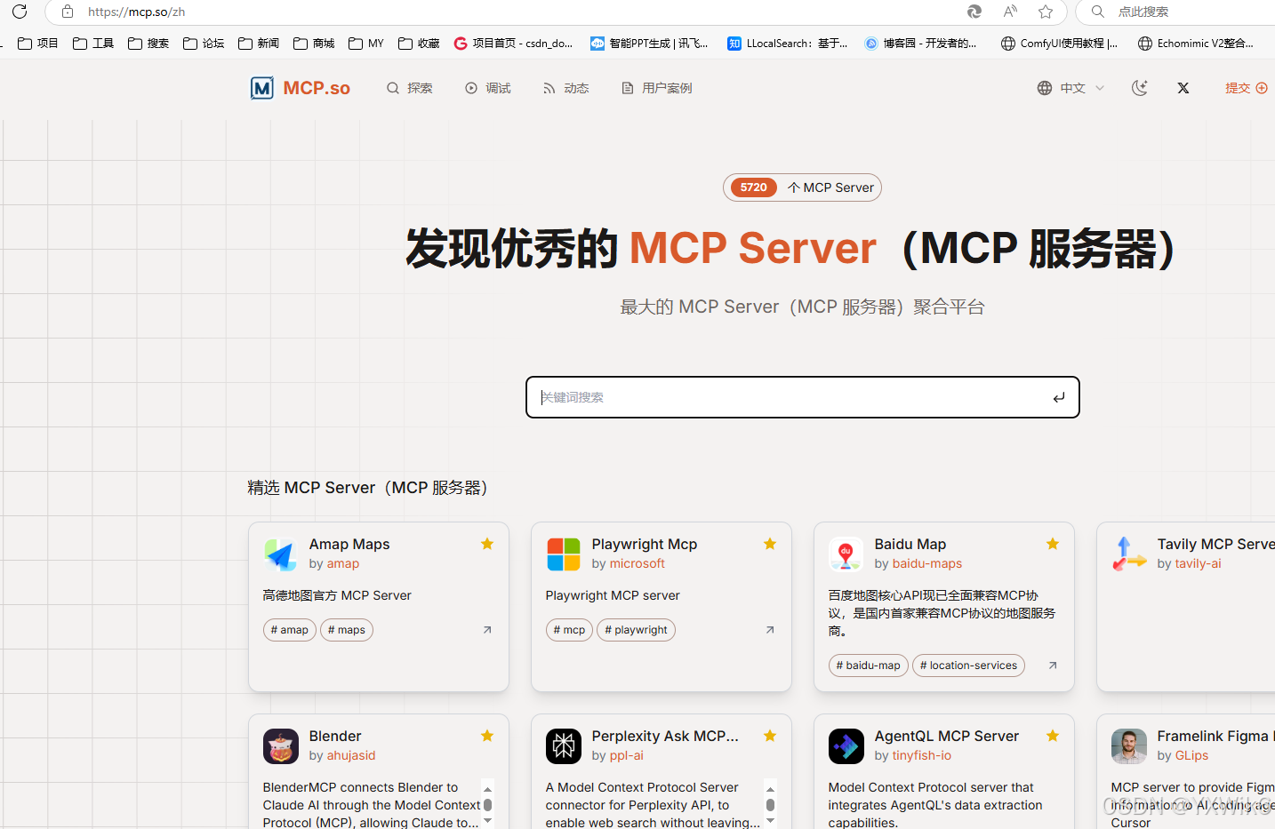This screenshot has width=1275, height=829.
Task: Open the 动态 navigation item
Action: coord(566,88)
